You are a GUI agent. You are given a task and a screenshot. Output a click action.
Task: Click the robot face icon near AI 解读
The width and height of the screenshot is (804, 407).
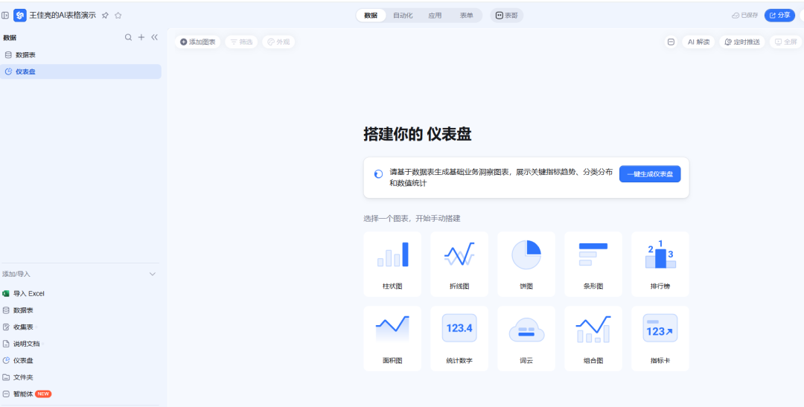click(x=671, y=42)
